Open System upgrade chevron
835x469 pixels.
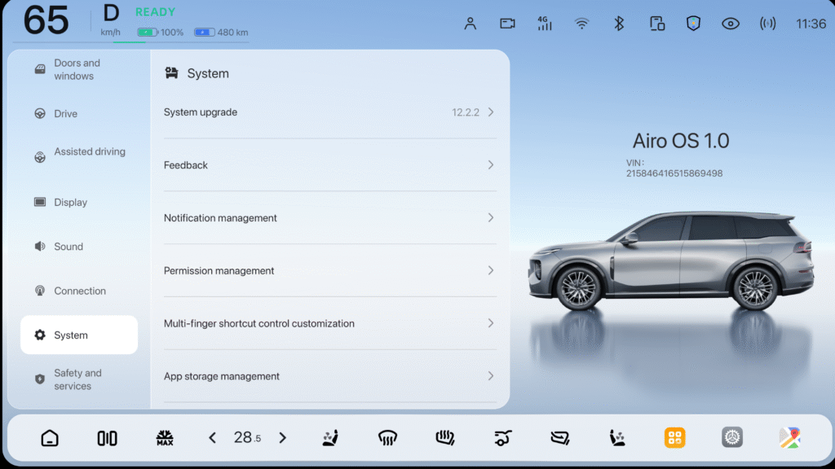click(x=490, y=112)
